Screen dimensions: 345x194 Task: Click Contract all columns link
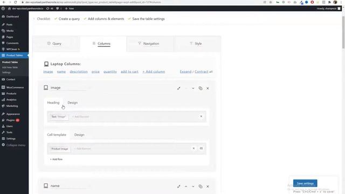(x=201, y=72)
